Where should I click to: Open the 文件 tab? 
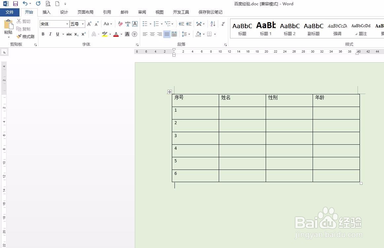[x=10, y=12]
